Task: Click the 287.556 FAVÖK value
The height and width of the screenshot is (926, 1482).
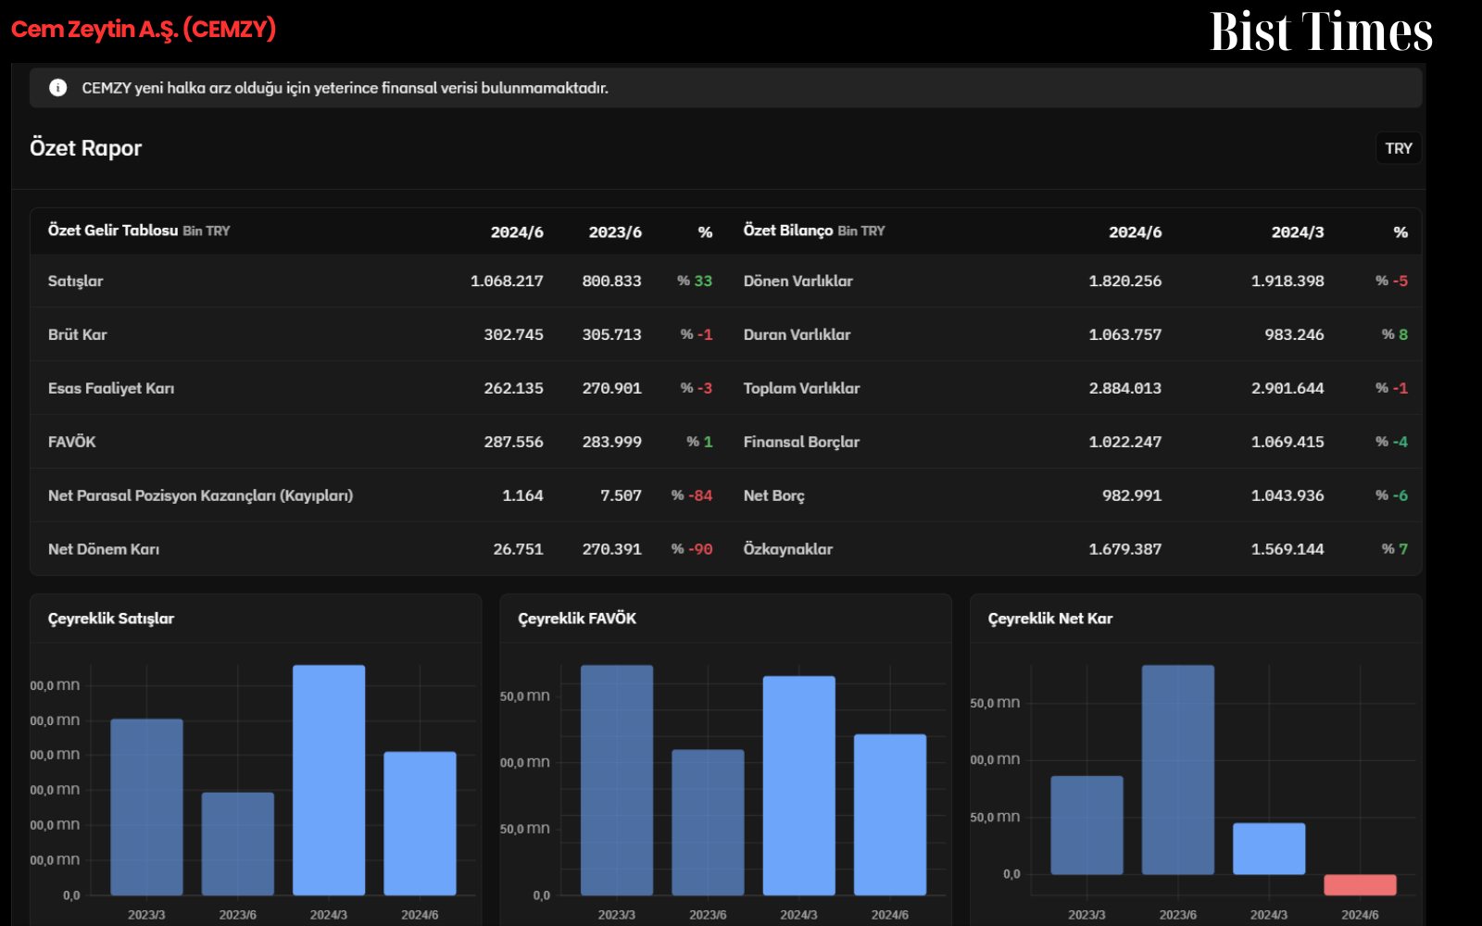Action: click(x=513, y=443)
